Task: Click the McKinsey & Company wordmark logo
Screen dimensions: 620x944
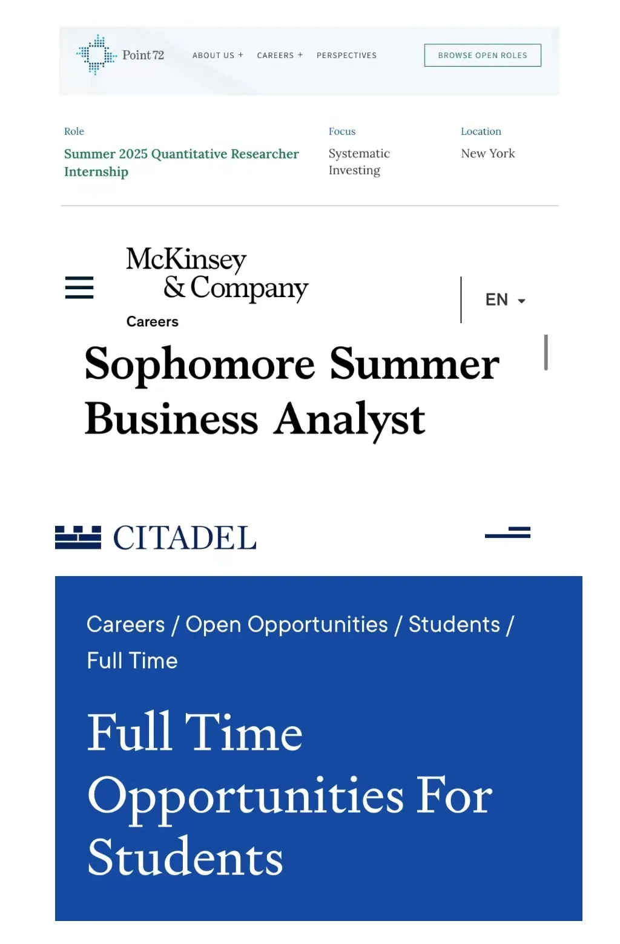Action: pyautogui.click(x=217, y=274)
